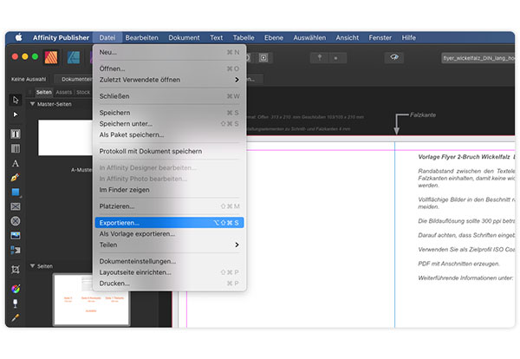The image size is (520, 359).
Task: Select the Move tool arrow
Action: [x=16, y=100]
